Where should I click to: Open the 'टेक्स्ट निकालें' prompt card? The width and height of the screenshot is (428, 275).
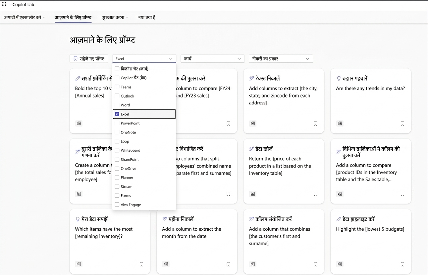[284, 101]
